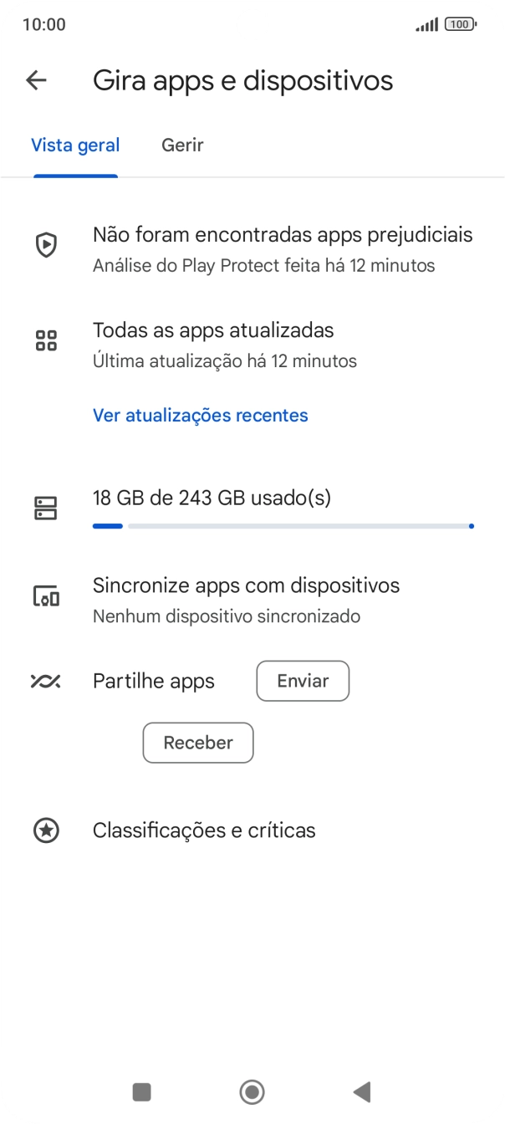Click the storage usage progress bar

[283, 526]
